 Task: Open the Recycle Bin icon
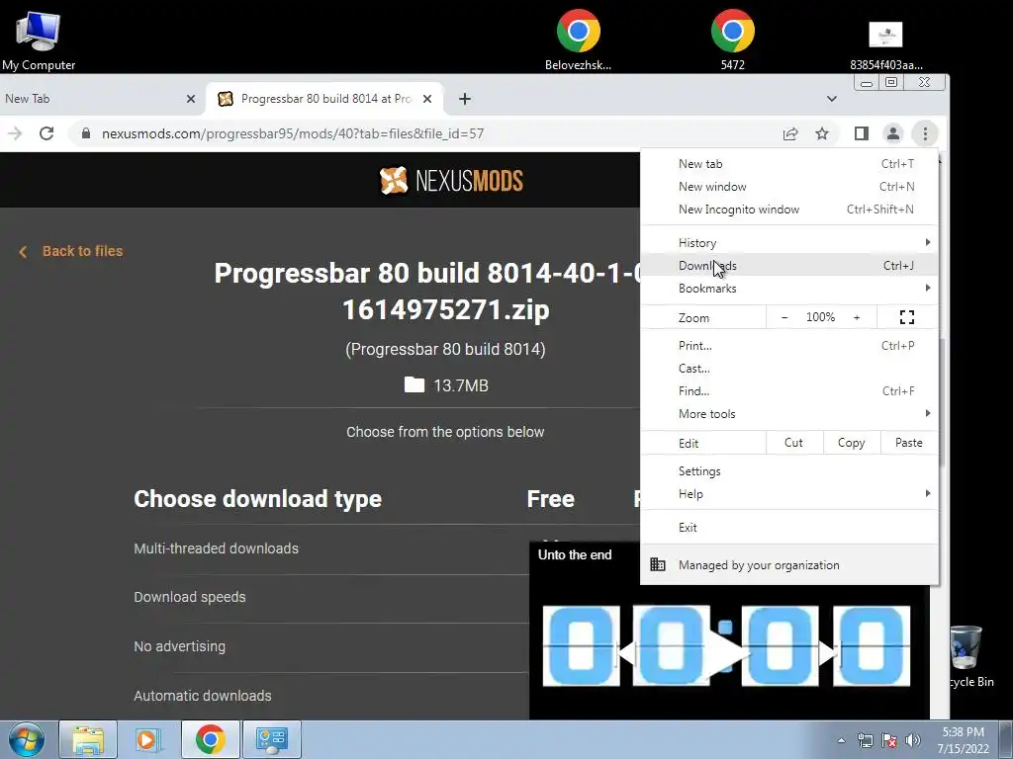tap(967, 656)
